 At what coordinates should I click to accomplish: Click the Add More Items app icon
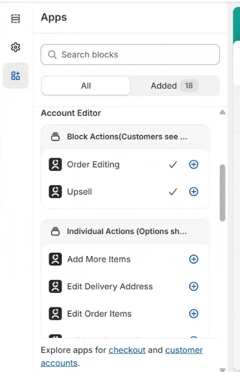(55, 259)
